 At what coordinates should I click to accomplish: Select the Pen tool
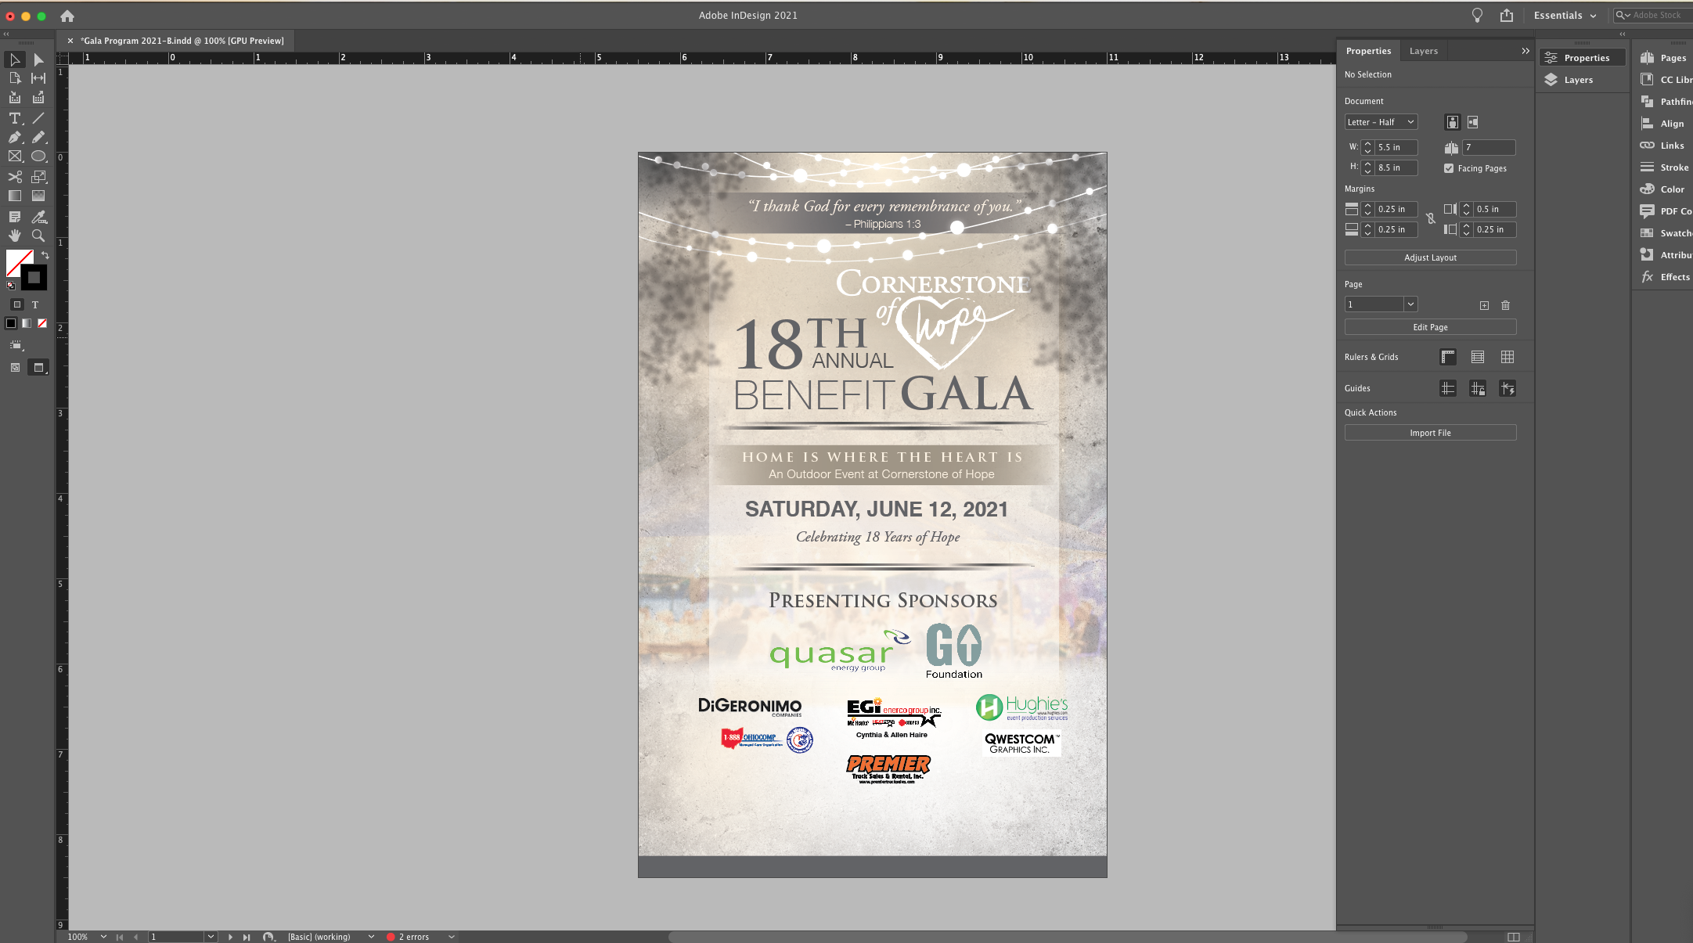click(x=14, y=138)
